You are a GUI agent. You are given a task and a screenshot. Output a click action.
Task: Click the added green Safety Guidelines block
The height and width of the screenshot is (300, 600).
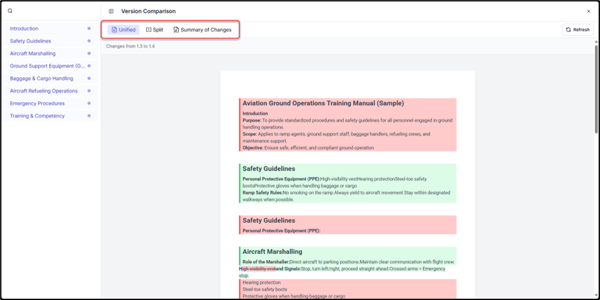coord(347,183)
